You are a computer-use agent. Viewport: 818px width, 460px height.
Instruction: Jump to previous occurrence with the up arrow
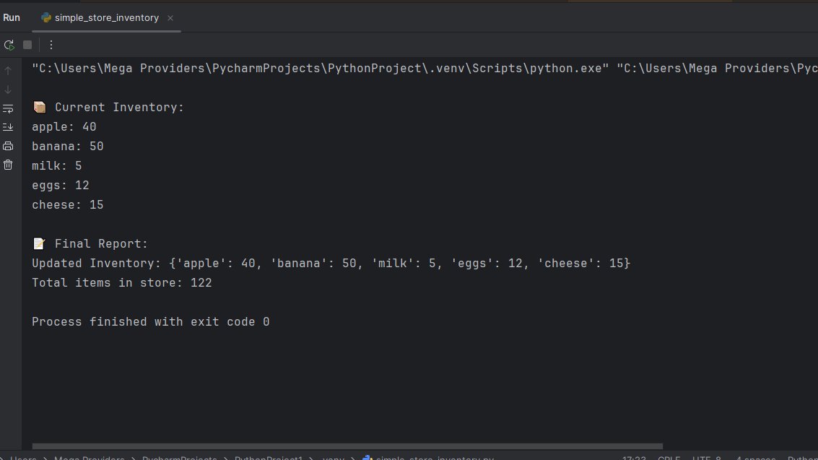[x=6, y=70]
